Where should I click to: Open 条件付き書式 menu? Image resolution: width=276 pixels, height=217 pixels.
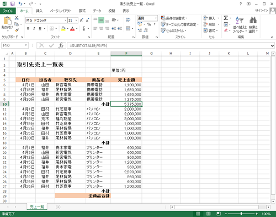(x=174, y=18)
